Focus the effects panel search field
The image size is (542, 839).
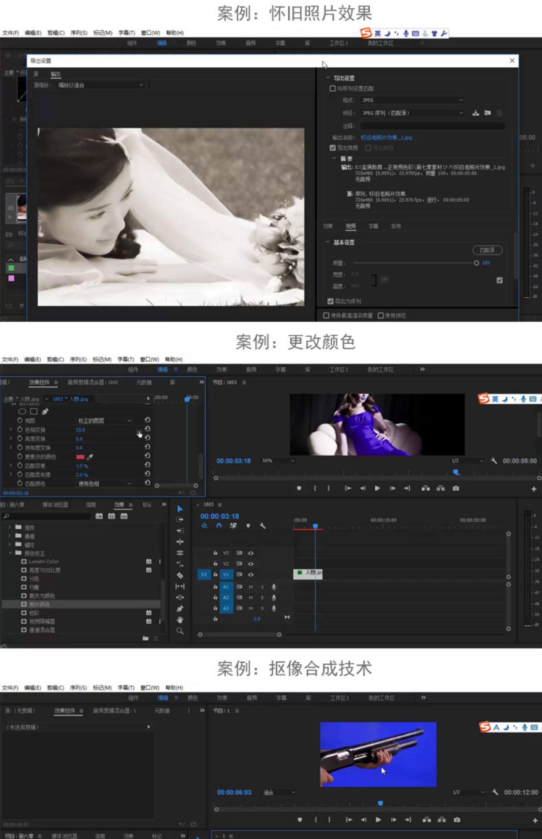click(x=47, y=516)
